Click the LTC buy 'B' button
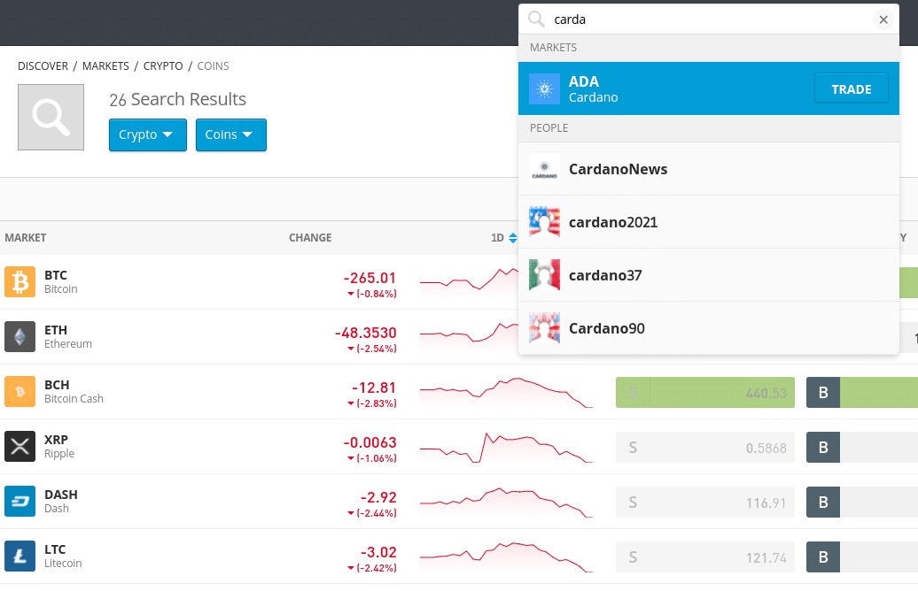Screen dimensions: 918x591 click(x=823, y=557)
